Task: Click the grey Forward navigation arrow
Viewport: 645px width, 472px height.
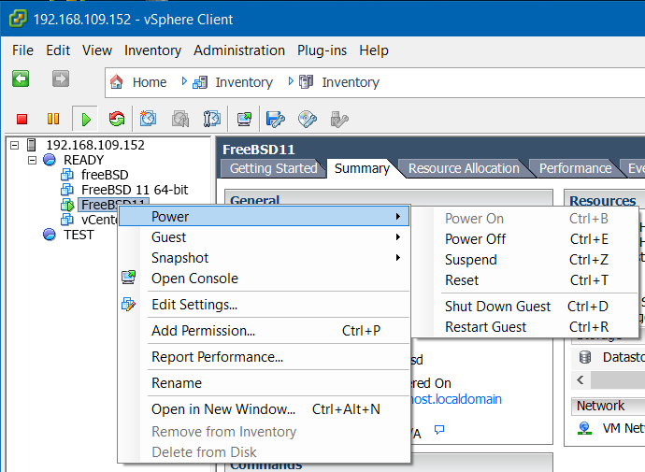Action: tap(61, 79)
